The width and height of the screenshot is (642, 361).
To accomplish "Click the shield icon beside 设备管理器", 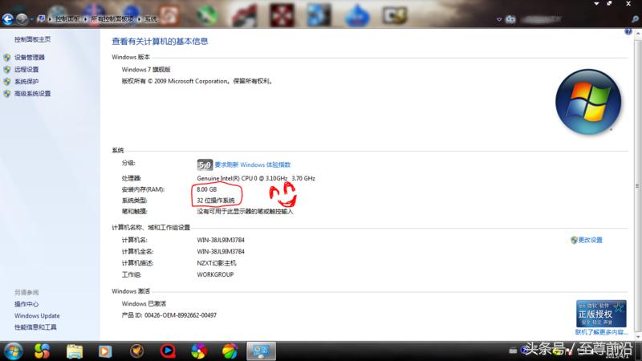I will pos(7,58).
